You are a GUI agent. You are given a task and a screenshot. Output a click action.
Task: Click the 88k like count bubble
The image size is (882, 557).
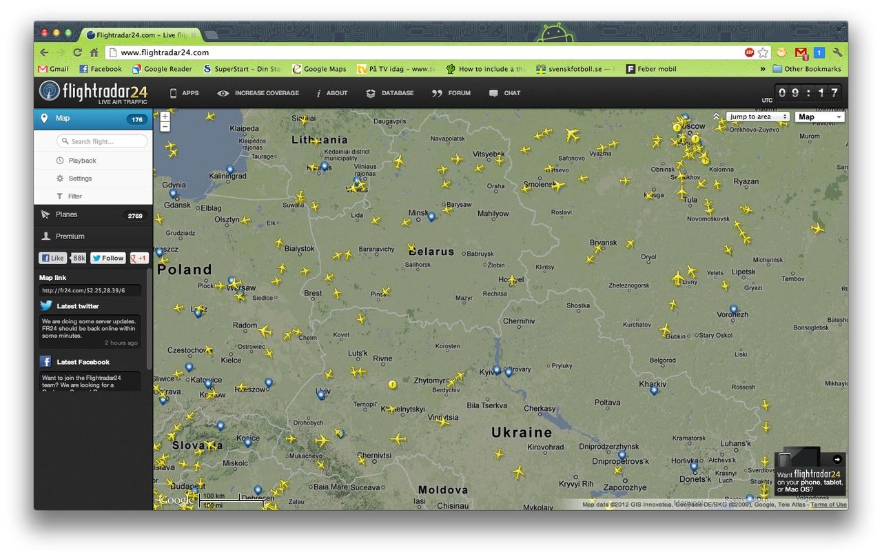pyautogui.click(x=79, y=258)
